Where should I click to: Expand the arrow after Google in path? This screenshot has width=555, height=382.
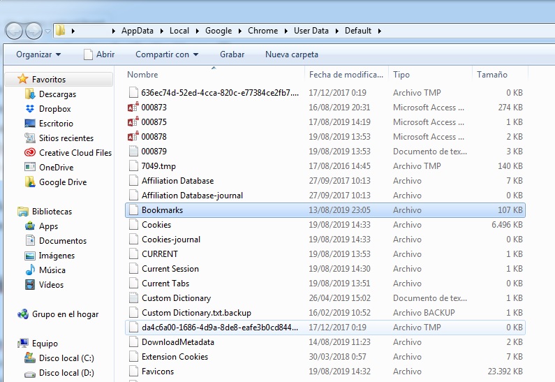[x=239, y=31]
